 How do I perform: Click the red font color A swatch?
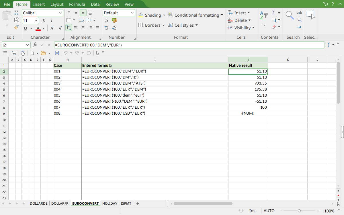coord(38,28)
